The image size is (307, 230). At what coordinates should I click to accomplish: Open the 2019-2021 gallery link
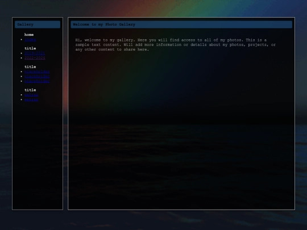click(x=35, y=53)
